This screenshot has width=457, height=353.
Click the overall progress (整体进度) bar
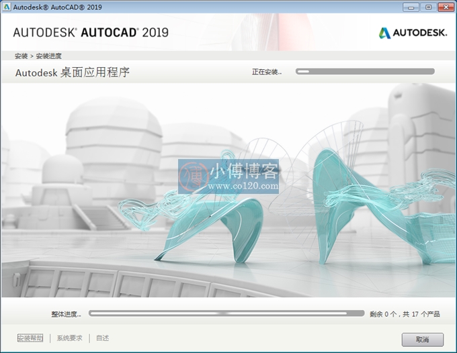pos(226,313)
